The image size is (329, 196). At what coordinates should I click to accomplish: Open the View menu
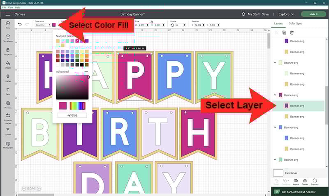tap(11, 7)
